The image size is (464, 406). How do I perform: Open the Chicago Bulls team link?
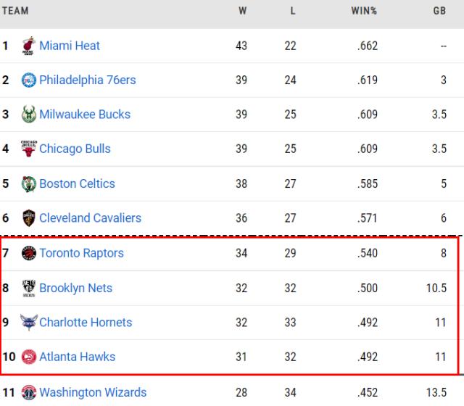click(x=75, y=149)
